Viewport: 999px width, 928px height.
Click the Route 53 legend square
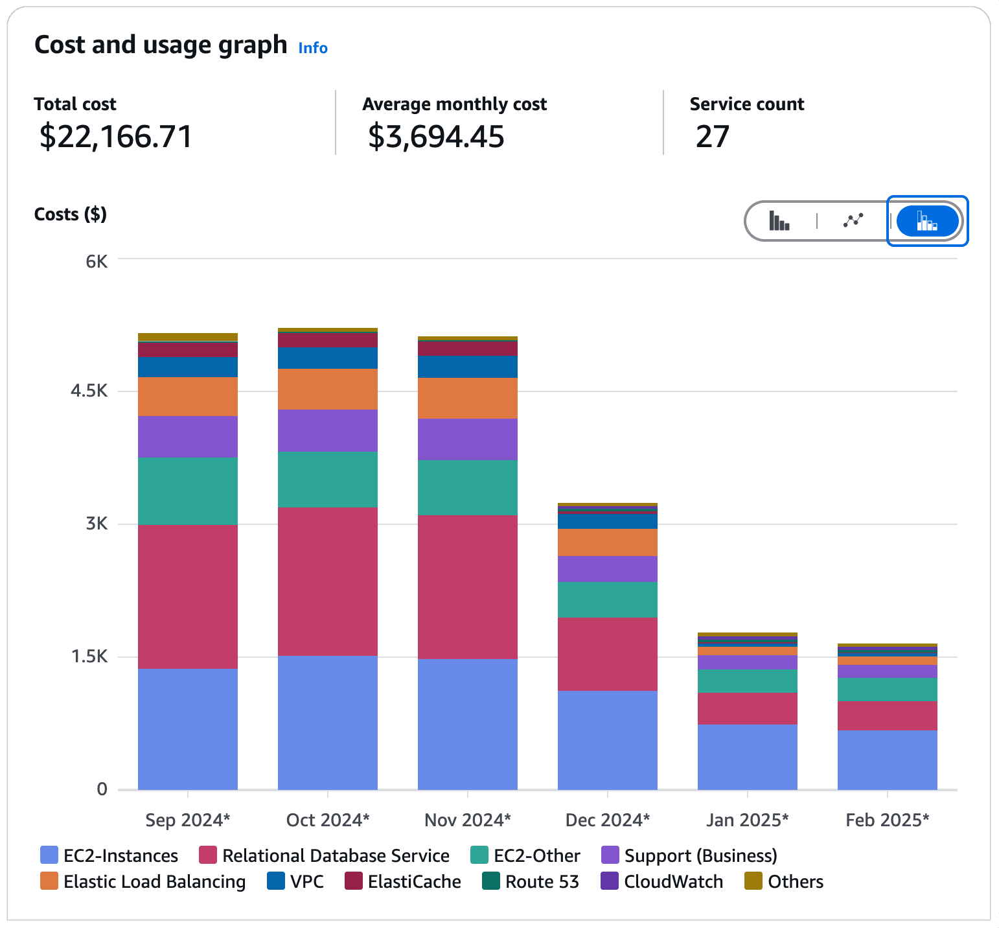point(491,881)
